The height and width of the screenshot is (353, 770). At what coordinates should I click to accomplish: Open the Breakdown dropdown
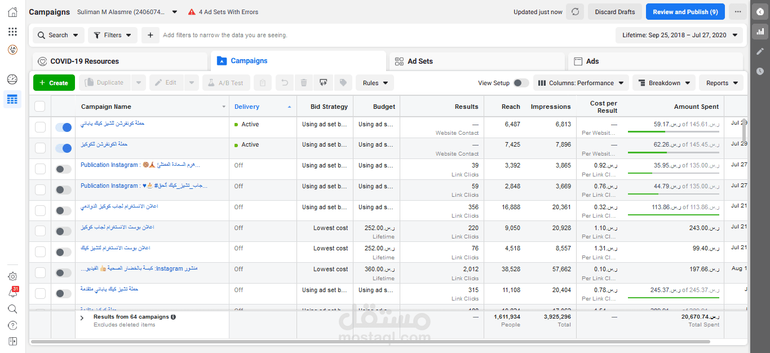coord(664,83)
